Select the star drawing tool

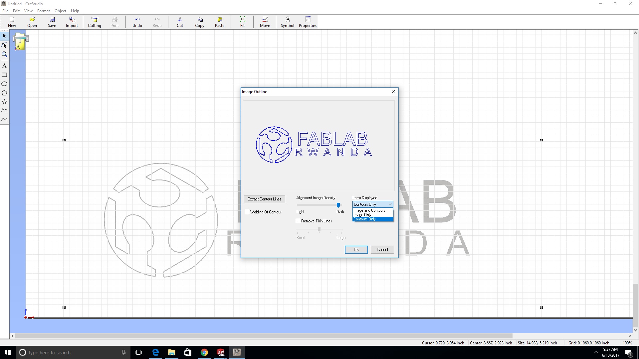click(4, 102)
